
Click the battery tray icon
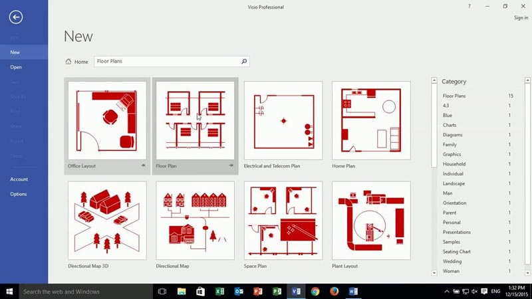pyautogui.click(x=456, y=292)
